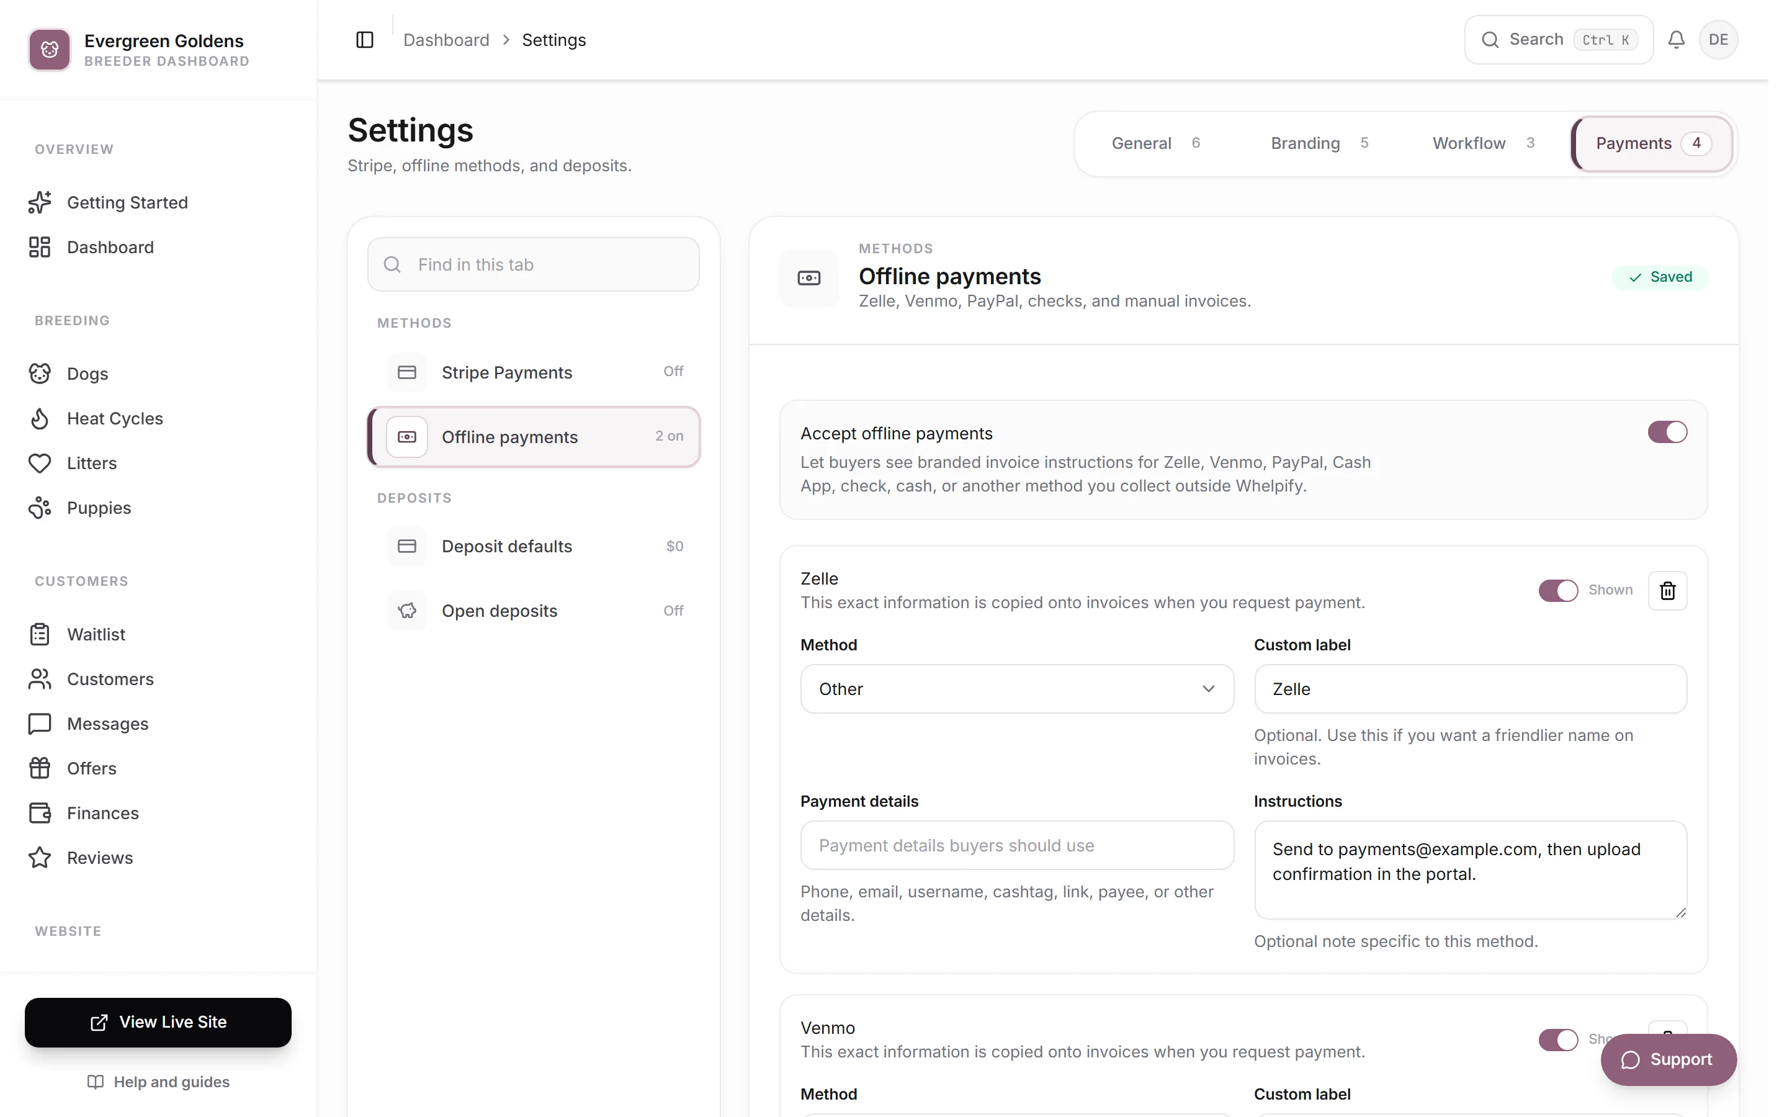Click the Customers people icon

coord(40,679)
